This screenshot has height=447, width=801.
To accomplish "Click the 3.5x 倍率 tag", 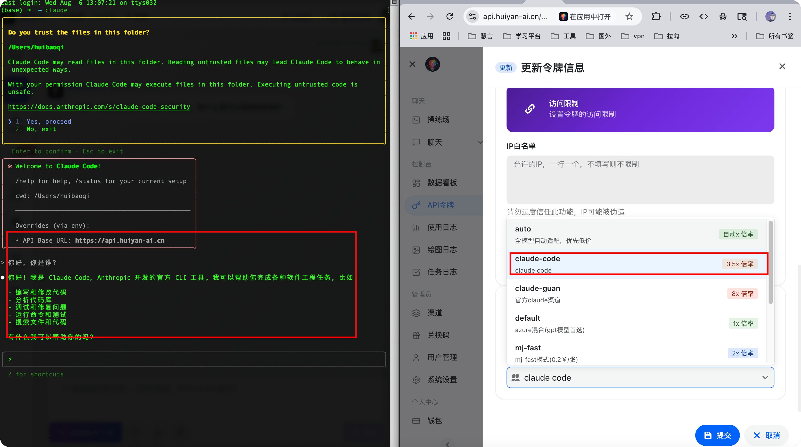I will pos(740,264).
